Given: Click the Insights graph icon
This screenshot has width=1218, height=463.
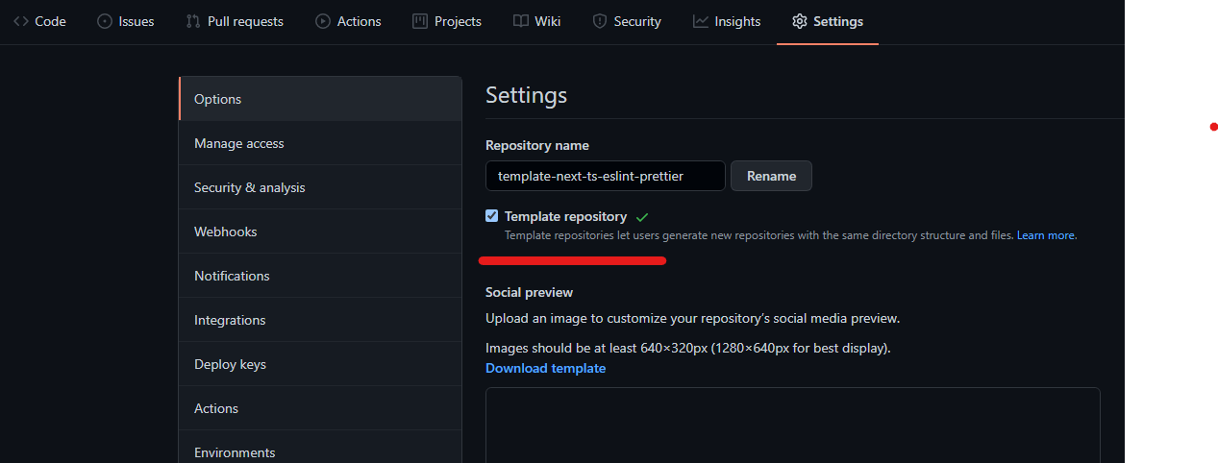Looking at the screenshot, I should pyautogui.click(x=701, y=21).
